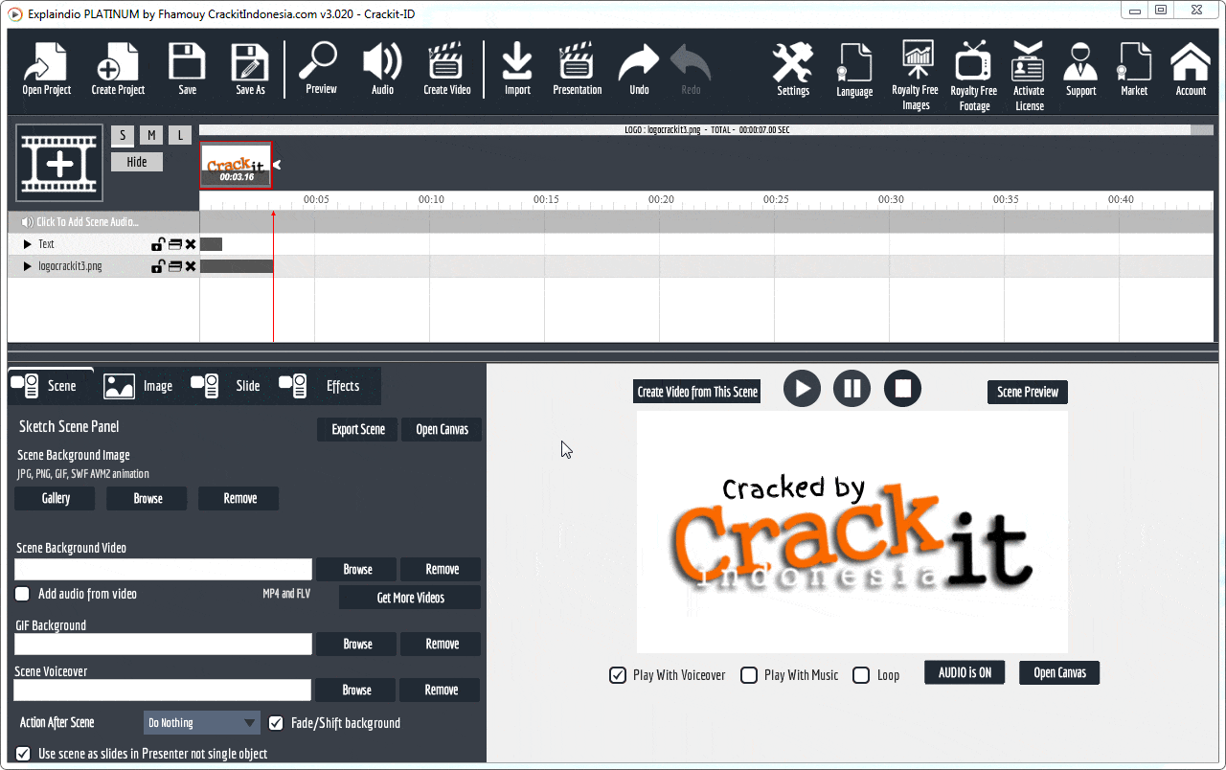Open the Presentation tool
This screenshot has width=1226, height=770.
pos(577,67)
